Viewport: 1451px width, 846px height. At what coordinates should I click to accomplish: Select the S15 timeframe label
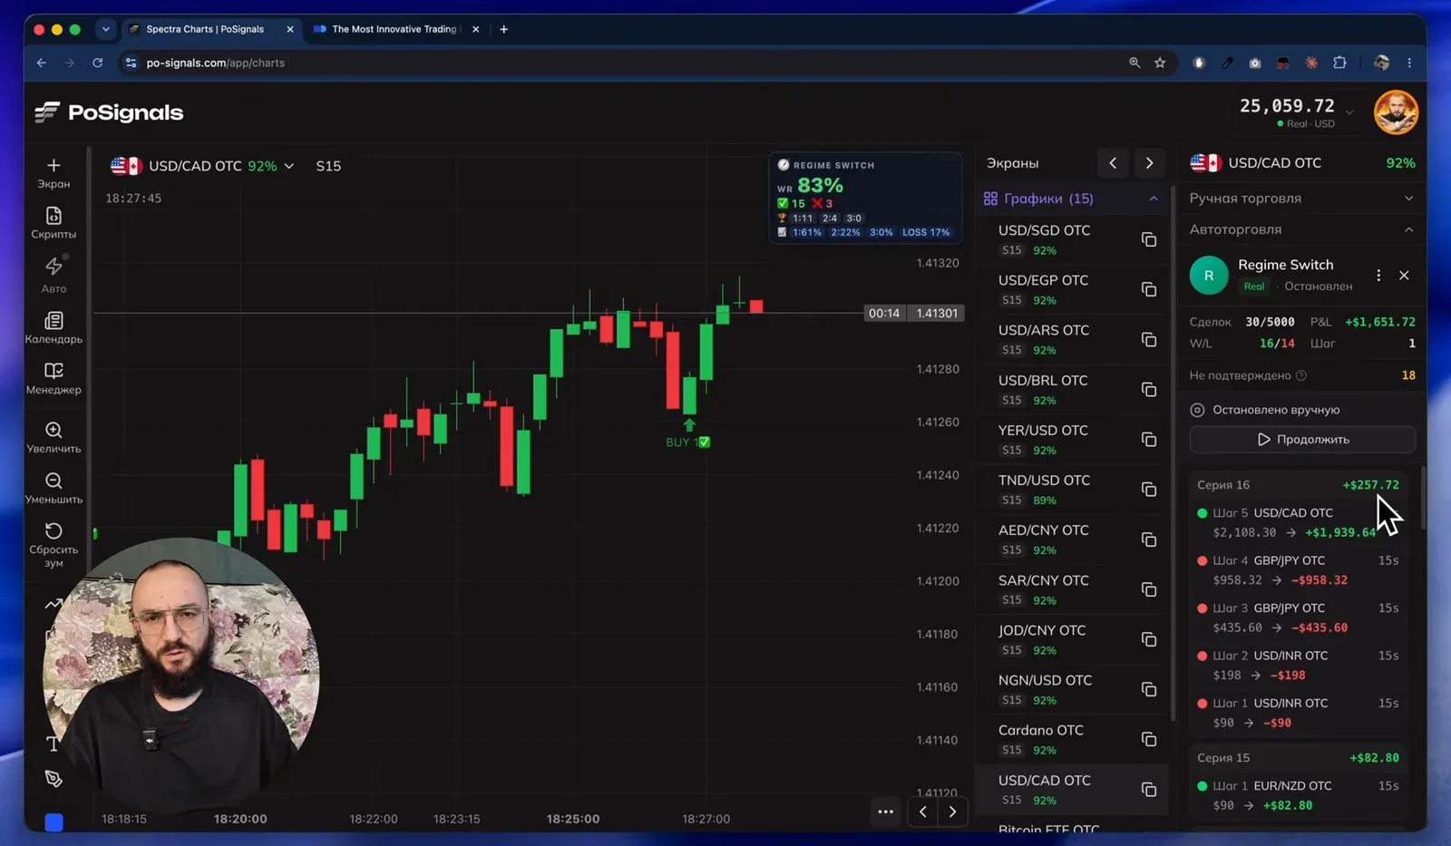pos(328,166)
